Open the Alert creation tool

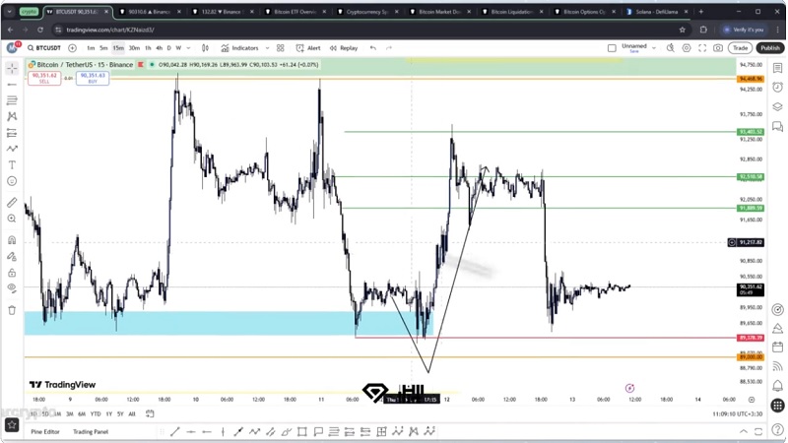click(309, 47)
